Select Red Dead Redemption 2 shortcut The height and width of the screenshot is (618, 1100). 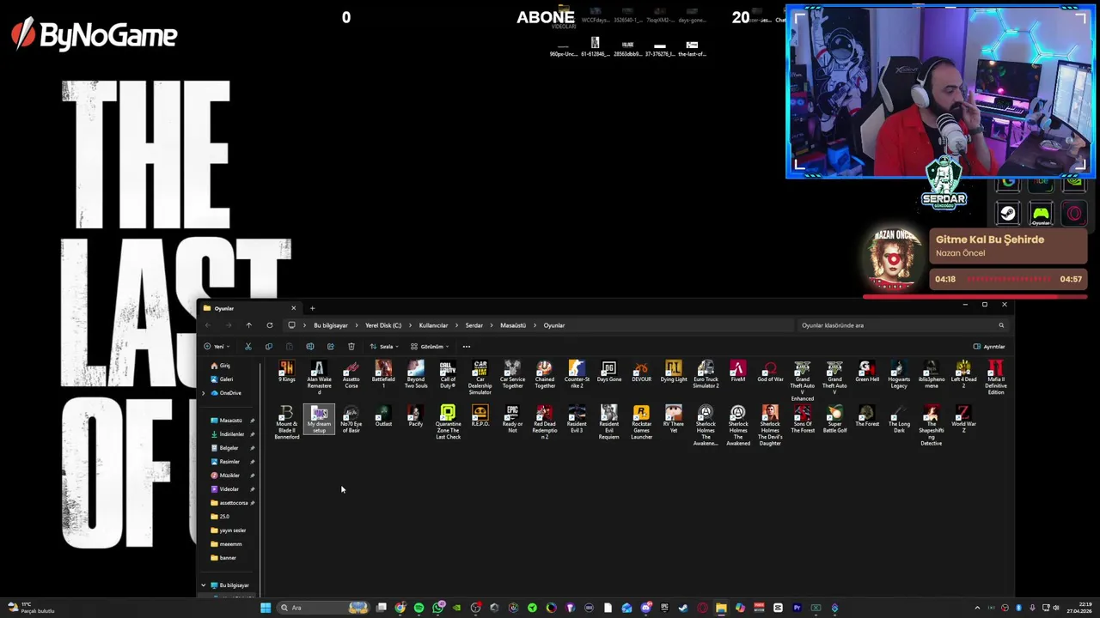[545, 422]
